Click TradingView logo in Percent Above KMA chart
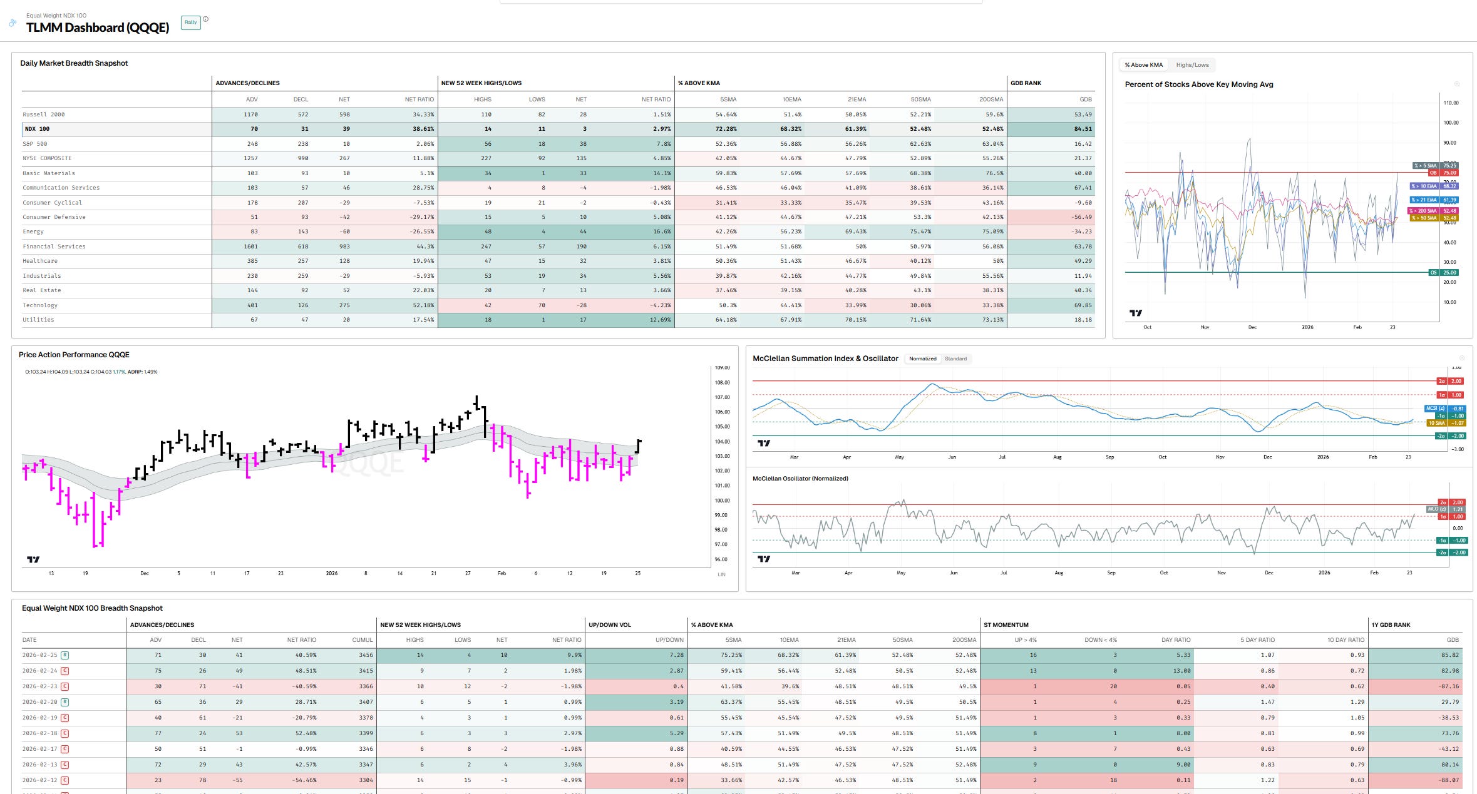 point(1135,313)
